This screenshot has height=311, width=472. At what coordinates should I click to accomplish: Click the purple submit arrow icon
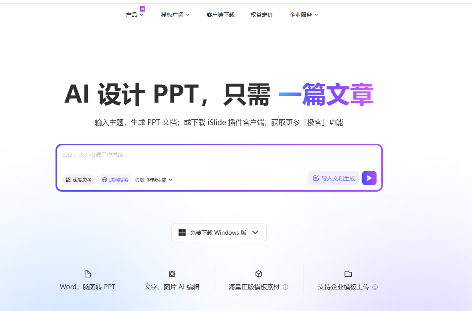[369, 178]
